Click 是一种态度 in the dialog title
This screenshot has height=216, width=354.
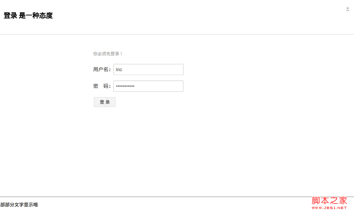[36, 15]
